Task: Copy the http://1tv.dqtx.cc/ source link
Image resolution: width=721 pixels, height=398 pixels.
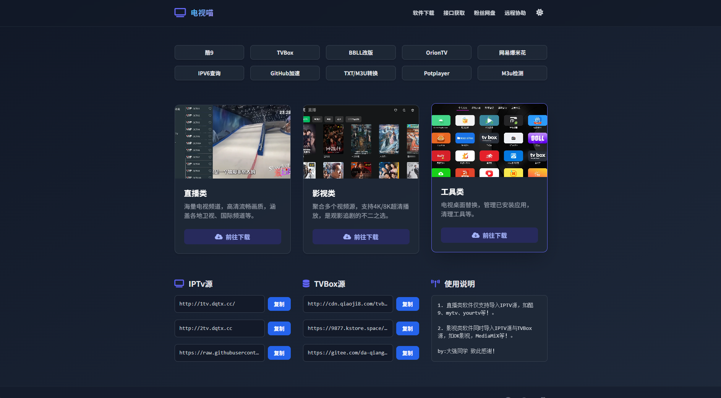Action: pos(279,304)
